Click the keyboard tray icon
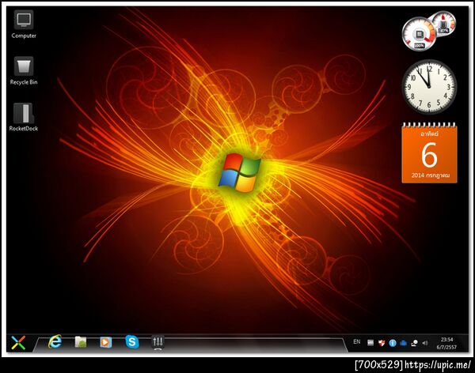 click(x=370, y=343)
